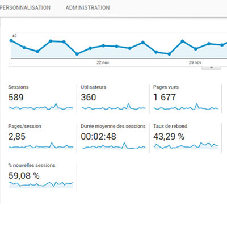Open the Taux de rebond metric

click(186, 138)
